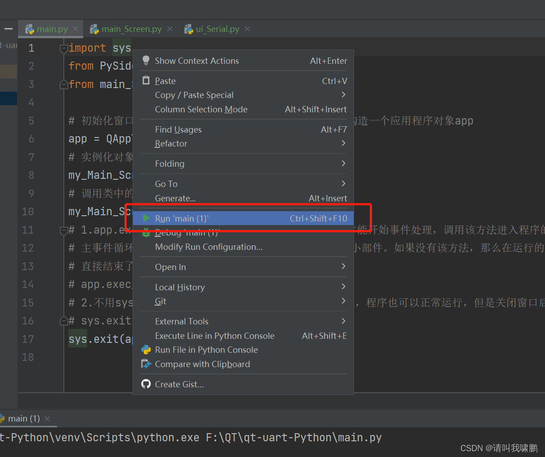This screenshot has width=545, height=457.
Task: Click the GitHub Octocat icon next to Create Gist
Action: (x=146, y=384)
